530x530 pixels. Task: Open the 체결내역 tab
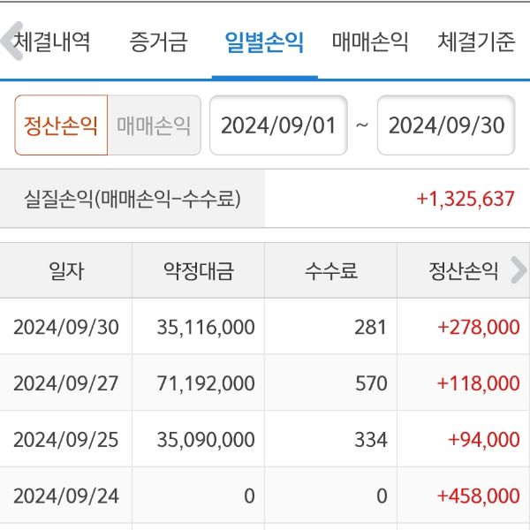click(51, 42)
